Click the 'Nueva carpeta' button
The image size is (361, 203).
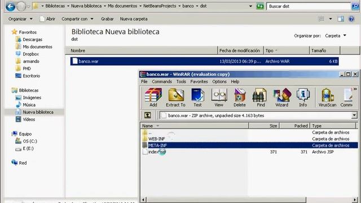coord(134,19)
